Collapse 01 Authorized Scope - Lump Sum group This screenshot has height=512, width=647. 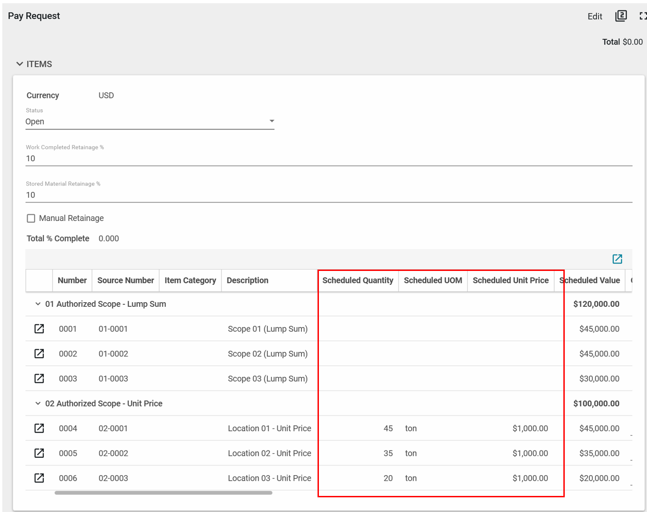click(x=38, y=304)
